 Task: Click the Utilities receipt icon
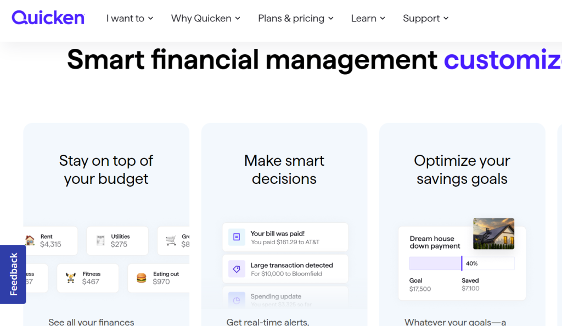point(100,240)
